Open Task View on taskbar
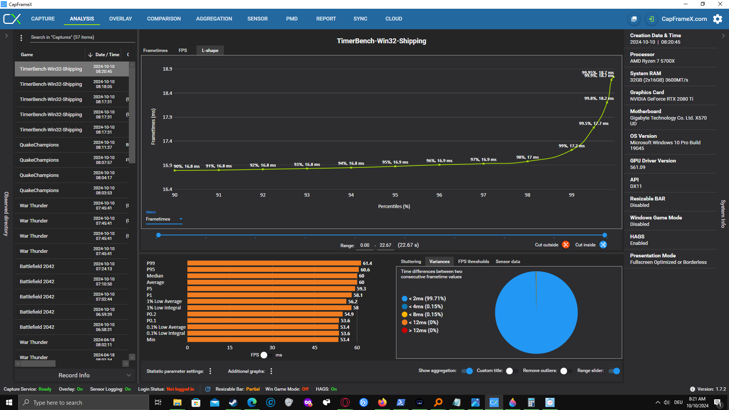The height and width of the screenshot is (410, 729). [158, 402]
